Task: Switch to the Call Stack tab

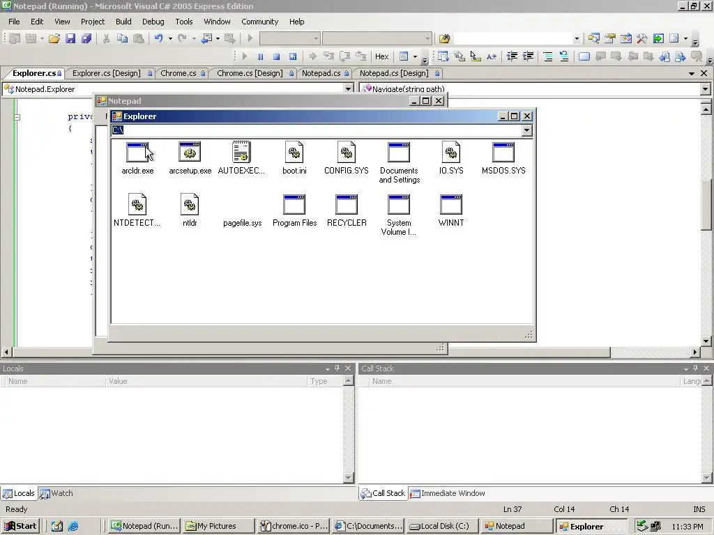Action: (383, 493)
